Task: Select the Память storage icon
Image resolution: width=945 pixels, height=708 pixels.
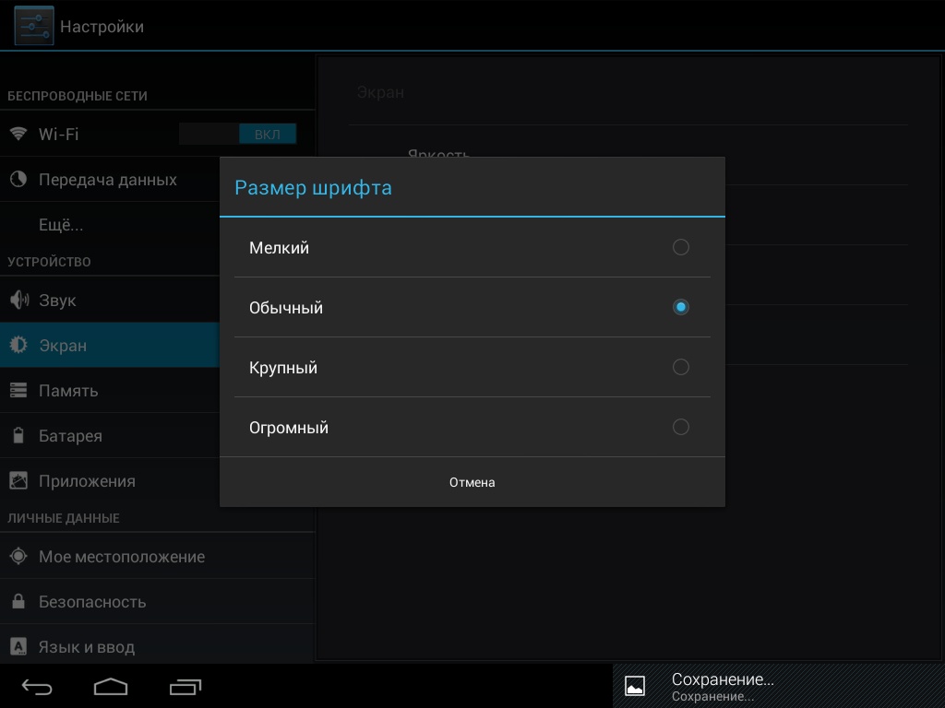Action: [18, 391]
